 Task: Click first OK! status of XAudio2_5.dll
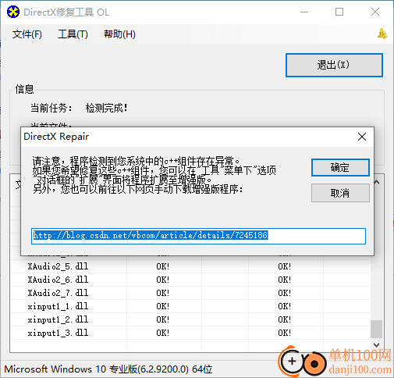[163, 266]
